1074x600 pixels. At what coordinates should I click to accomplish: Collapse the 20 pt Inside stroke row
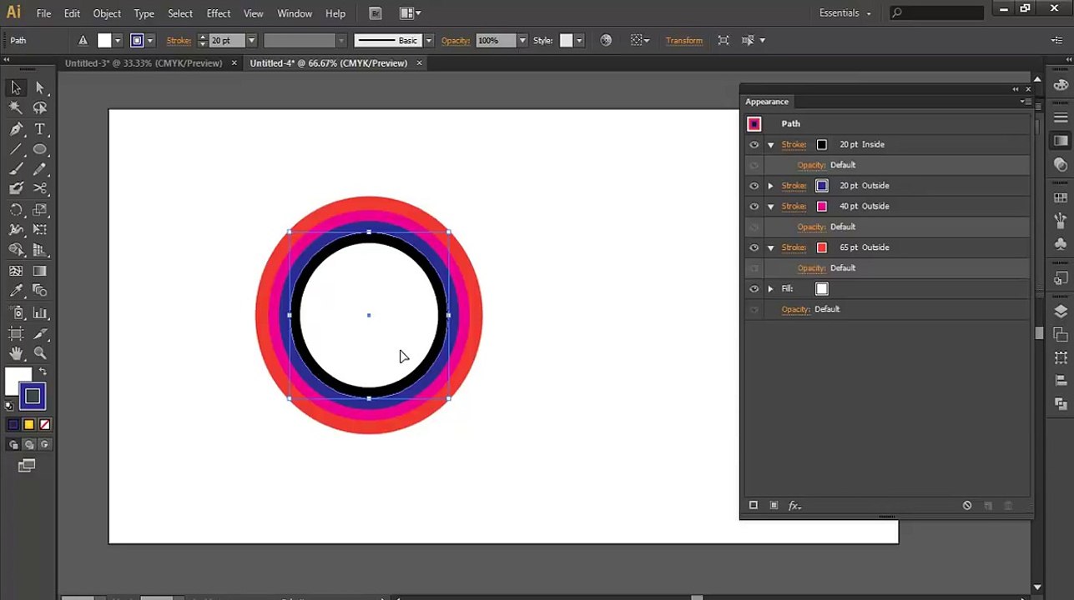771,145
